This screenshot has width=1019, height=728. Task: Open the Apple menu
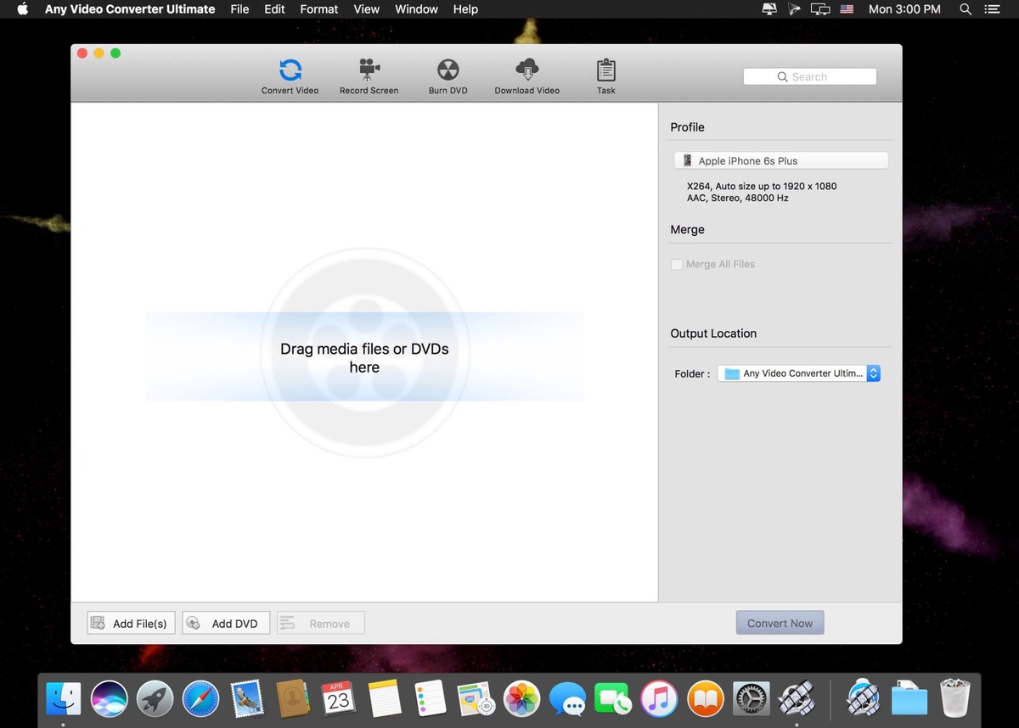23,9
